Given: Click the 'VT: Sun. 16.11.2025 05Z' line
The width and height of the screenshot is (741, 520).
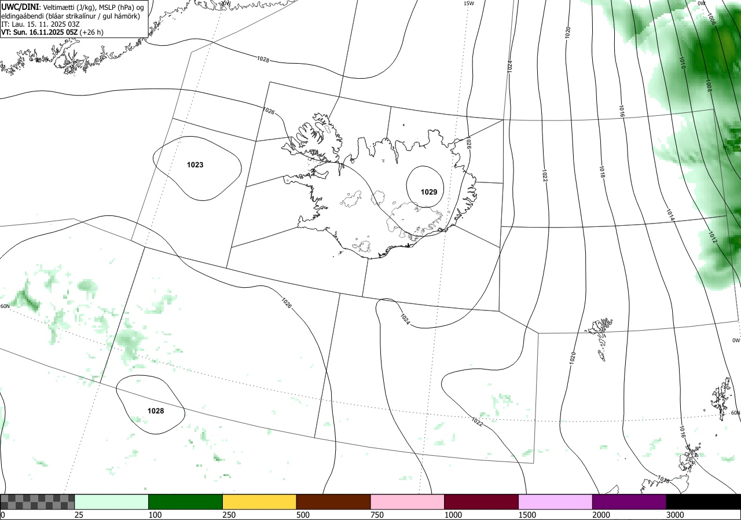Looking at the screenshot, I should coord(52,32).
